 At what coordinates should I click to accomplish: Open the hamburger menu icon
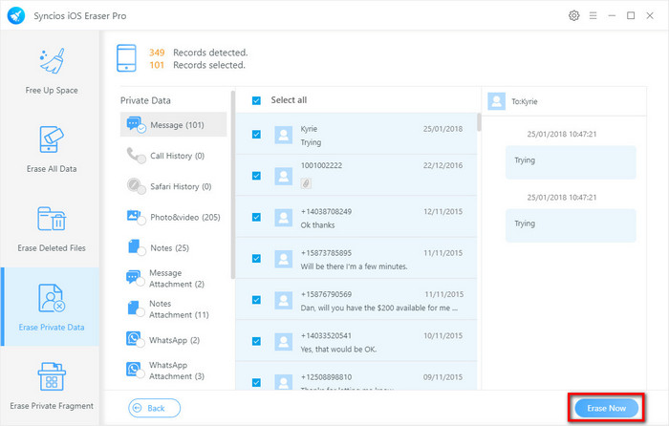point(593,16)
